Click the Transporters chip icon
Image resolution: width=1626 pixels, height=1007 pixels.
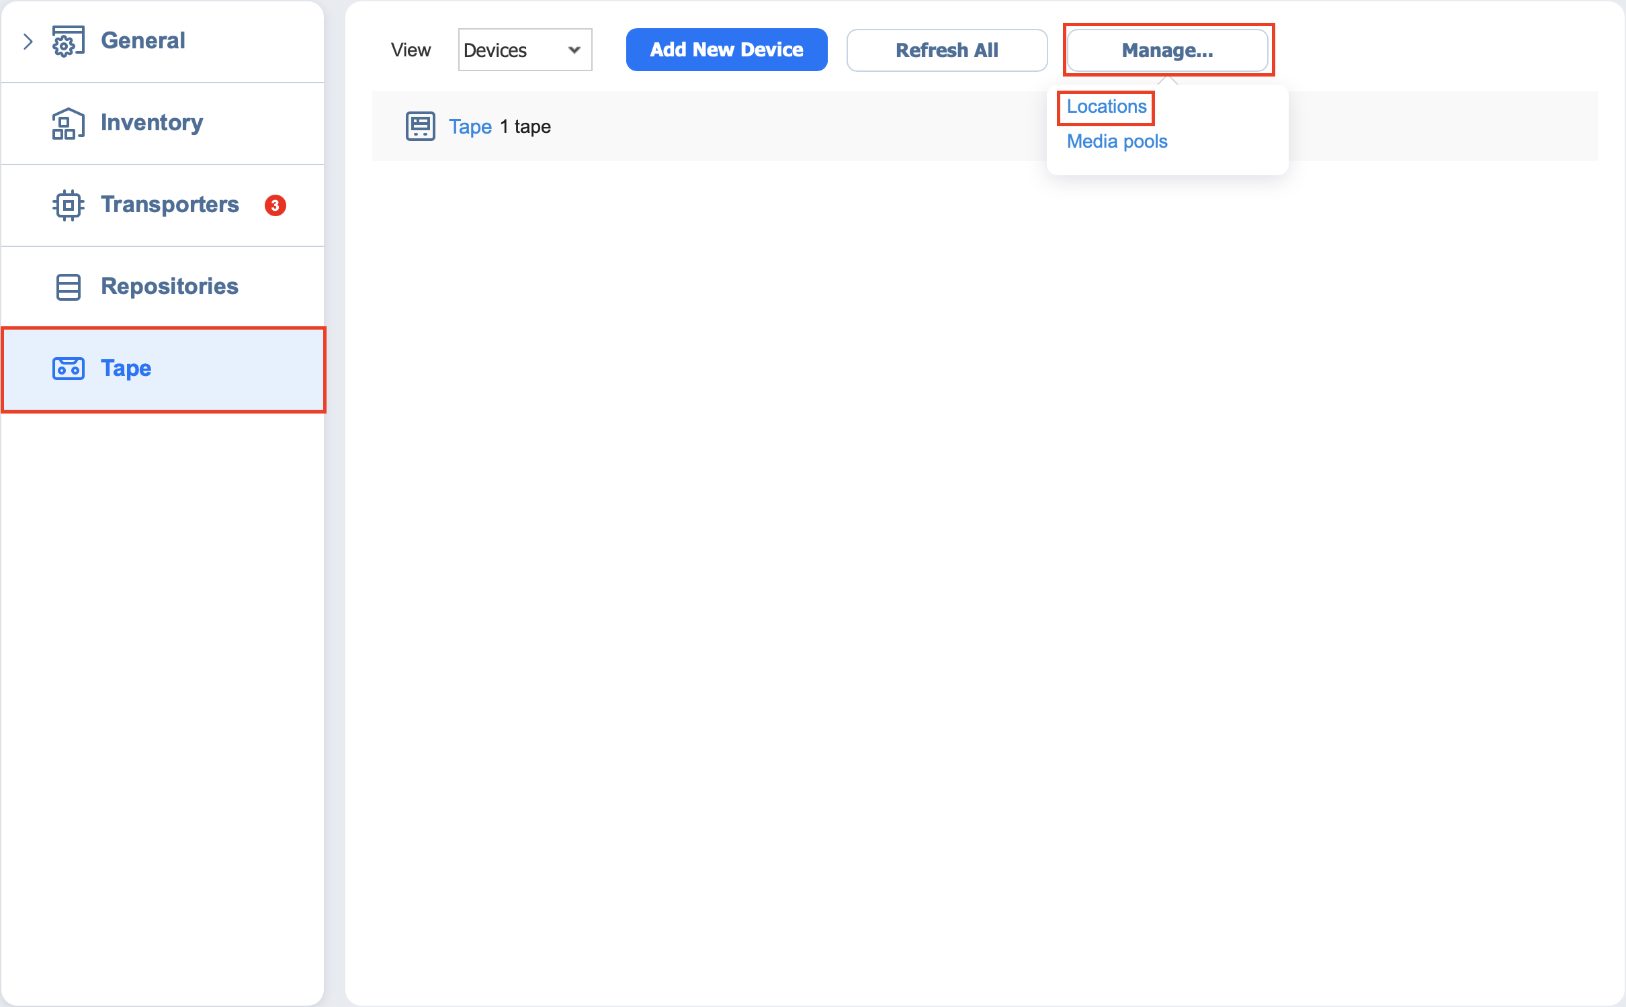68,205
